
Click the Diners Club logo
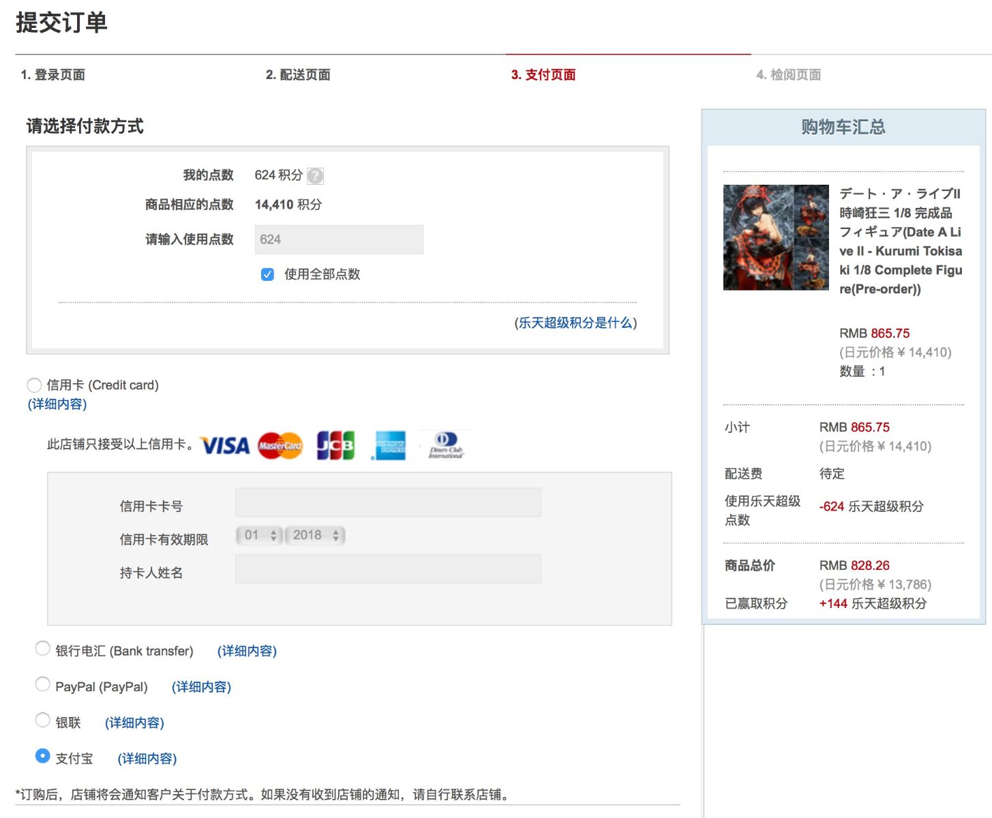pyautogui.click(x=446, y=446)
